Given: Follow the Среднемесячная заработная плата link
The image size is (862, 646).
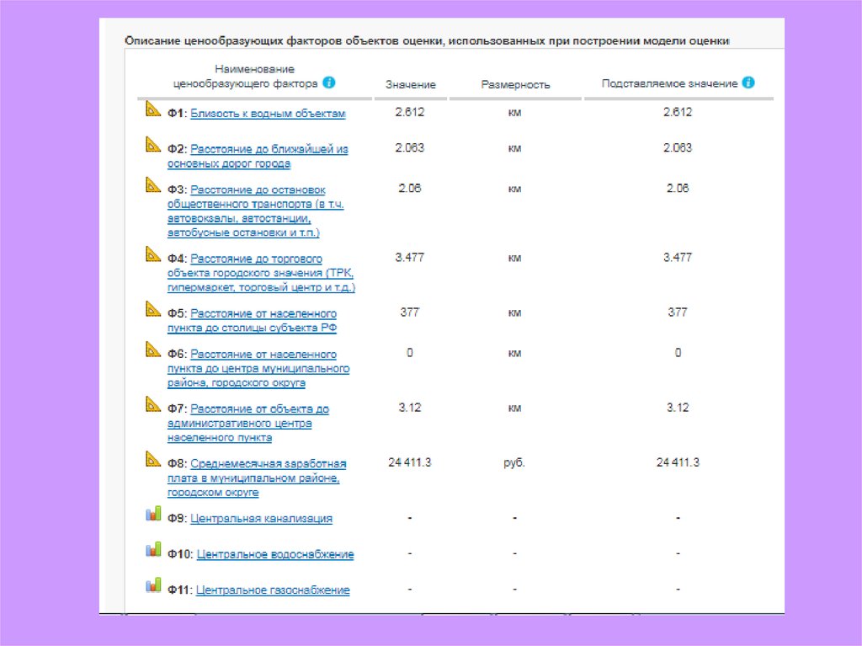Looking at the screenshot, I should (268, 464).
